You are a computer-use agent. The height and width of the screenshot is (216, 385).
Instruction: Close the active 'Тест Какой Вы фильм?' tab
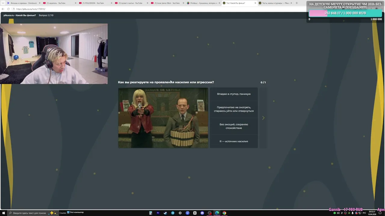tap(255, 3)
